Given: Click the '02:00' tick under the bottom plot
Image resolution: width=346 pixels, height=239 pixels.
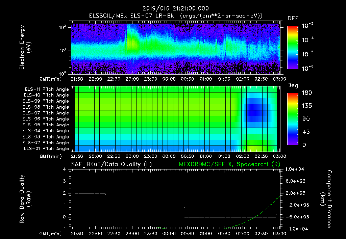Looking at the screenshot, I should tap(243, 234).
